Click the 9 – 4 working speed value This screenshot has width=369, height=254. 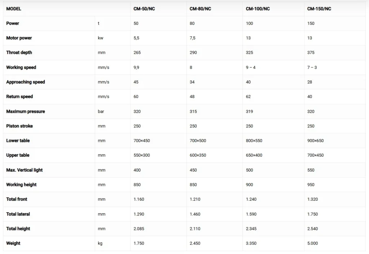pos(251,67)
